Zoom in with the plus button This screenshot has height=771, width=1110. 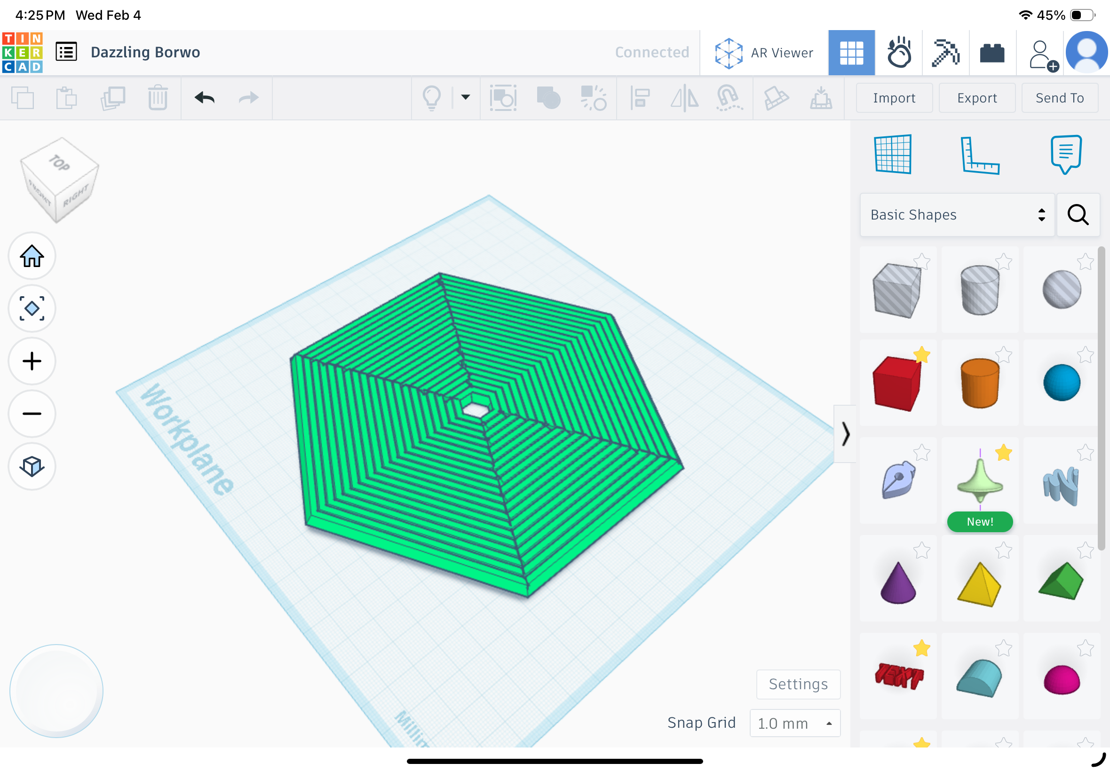point(32,361)
